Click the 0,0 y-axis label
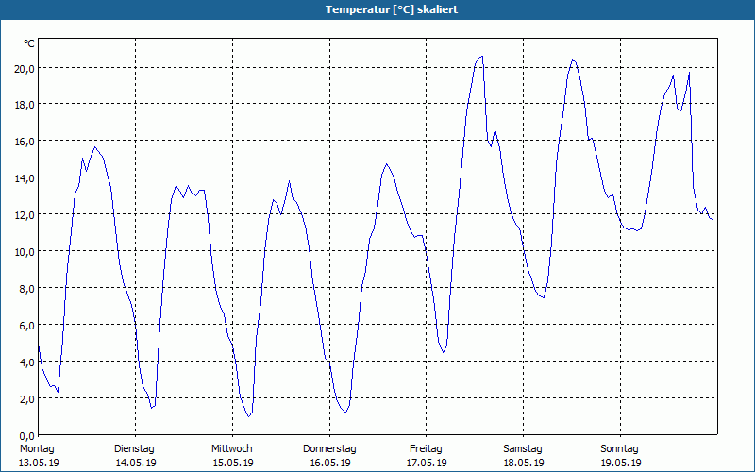Viewport: 755px width, 472px height. click(x=26, y=436)
